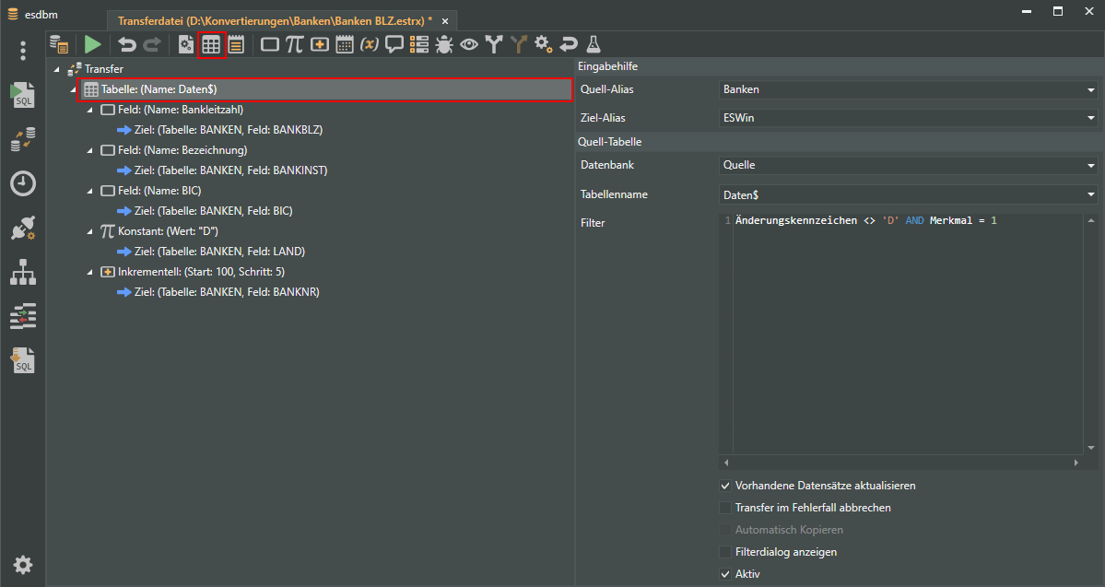Open the Tabellenname dropdown showing Daten$
The width and height of the screenshot is (1105, 587).
[908, 194]
